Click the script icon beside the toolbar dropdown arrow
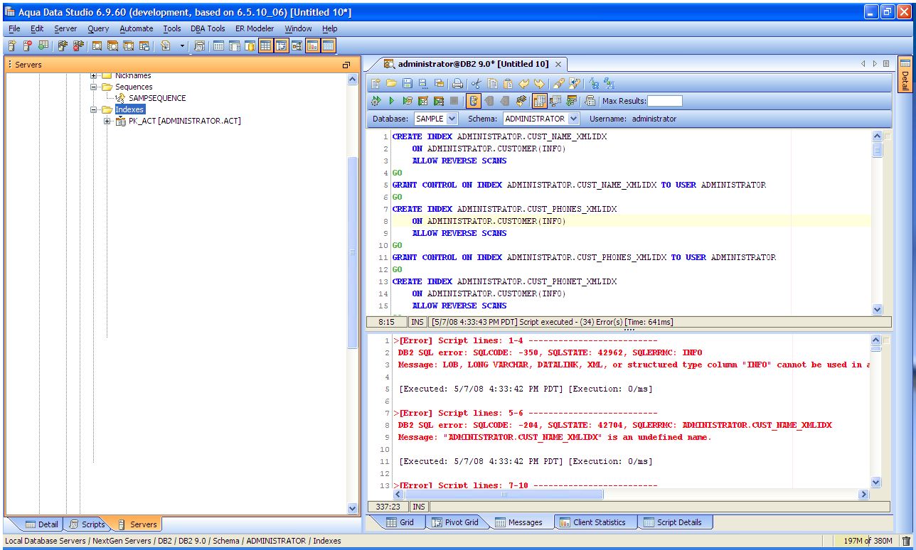Screen dimensions: 916x550 pyautogui.click(x=166, y=46)
